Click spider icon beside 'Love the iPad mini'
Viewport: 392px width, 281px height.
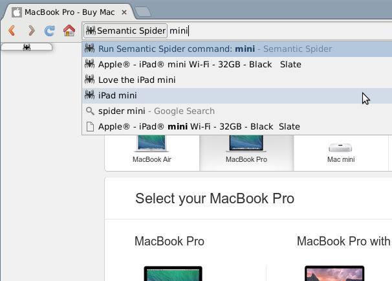(x=90, y=80)
